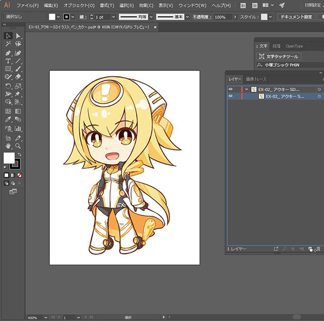This screenshot has width=324, height=321.
Task: Select the Rotate tool
Action: pyautogui.click(x=8, y=86)
